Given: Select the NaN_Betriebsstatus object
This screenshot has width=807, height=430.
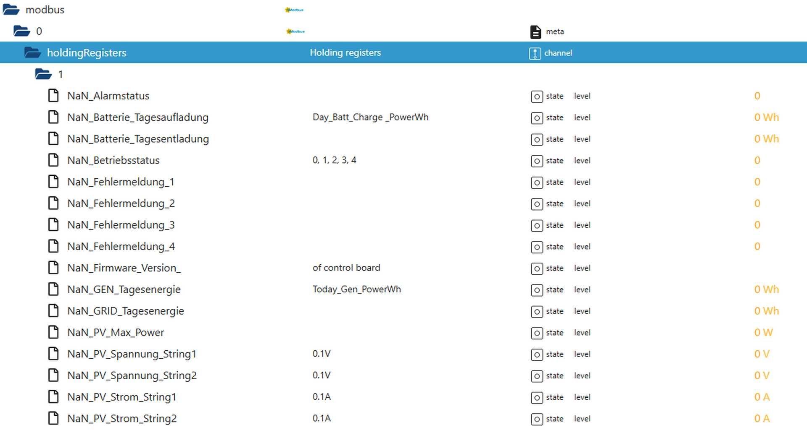Looking at the screenshot, I should coord(113,160).
